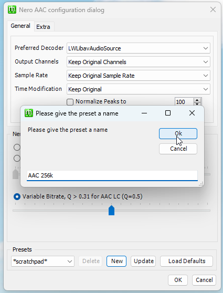Select the General tab
The width and height of the screenshot is (223, 293).
[x=20, y=26]
